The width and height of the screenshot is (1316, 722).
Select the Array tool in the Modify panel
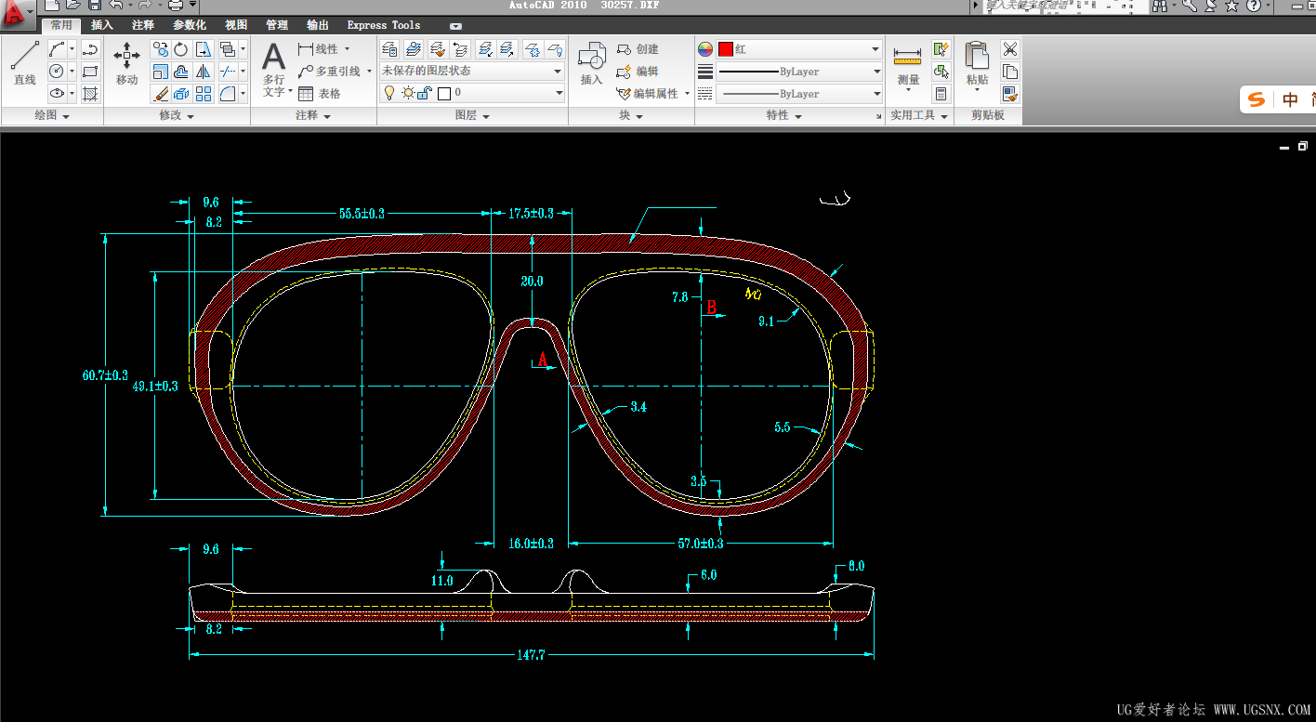(x=204, y=94)
